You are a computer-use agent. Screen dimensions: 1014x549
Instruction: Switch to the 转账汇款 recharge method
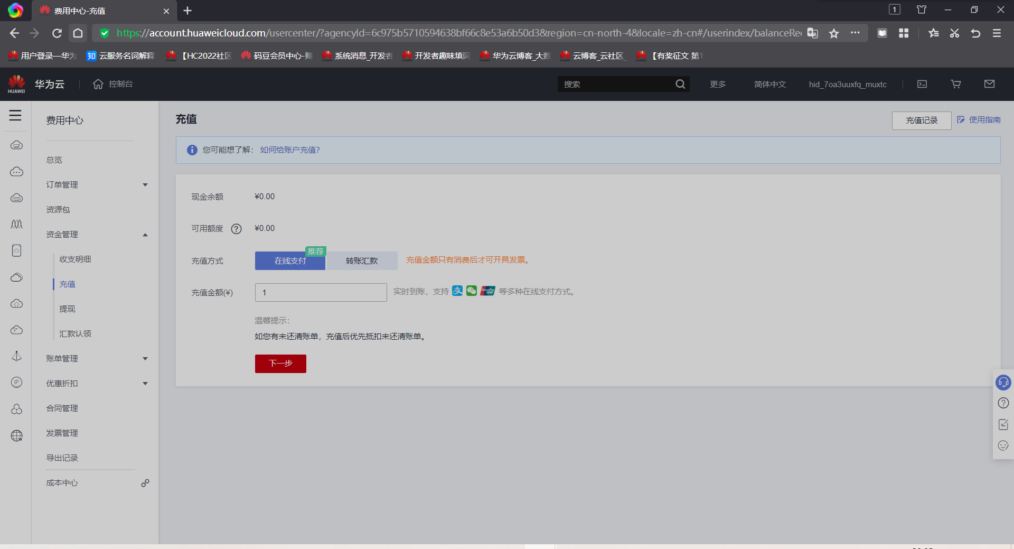coord(362,260)
